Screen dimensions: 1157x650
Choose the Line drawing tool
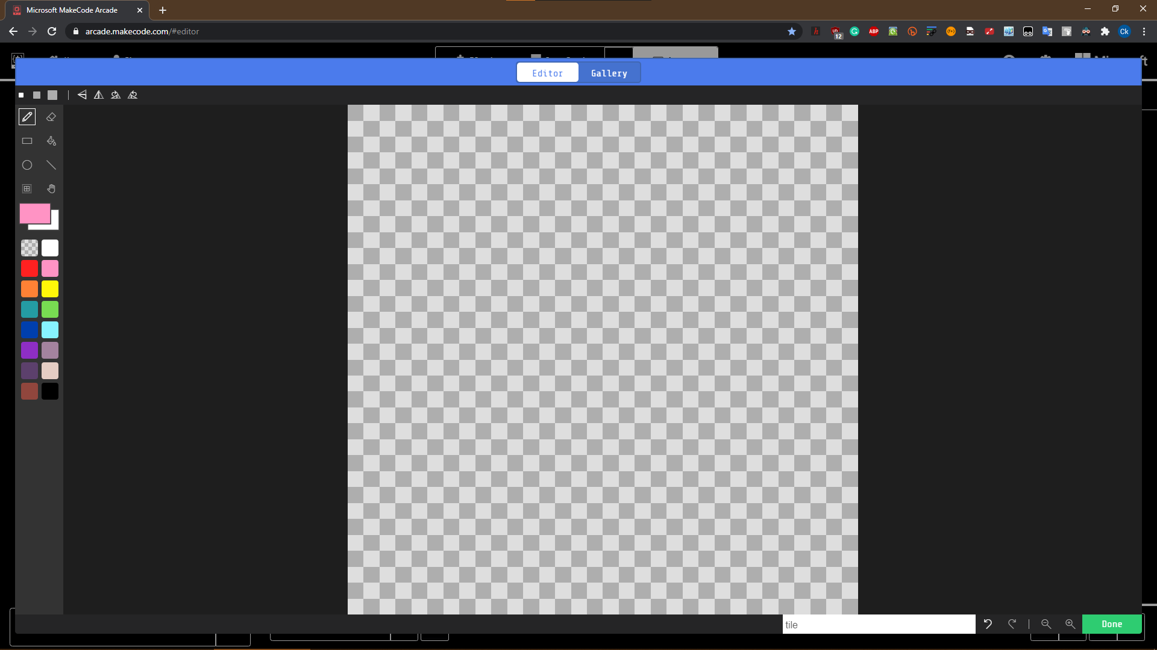click(51, 165)
